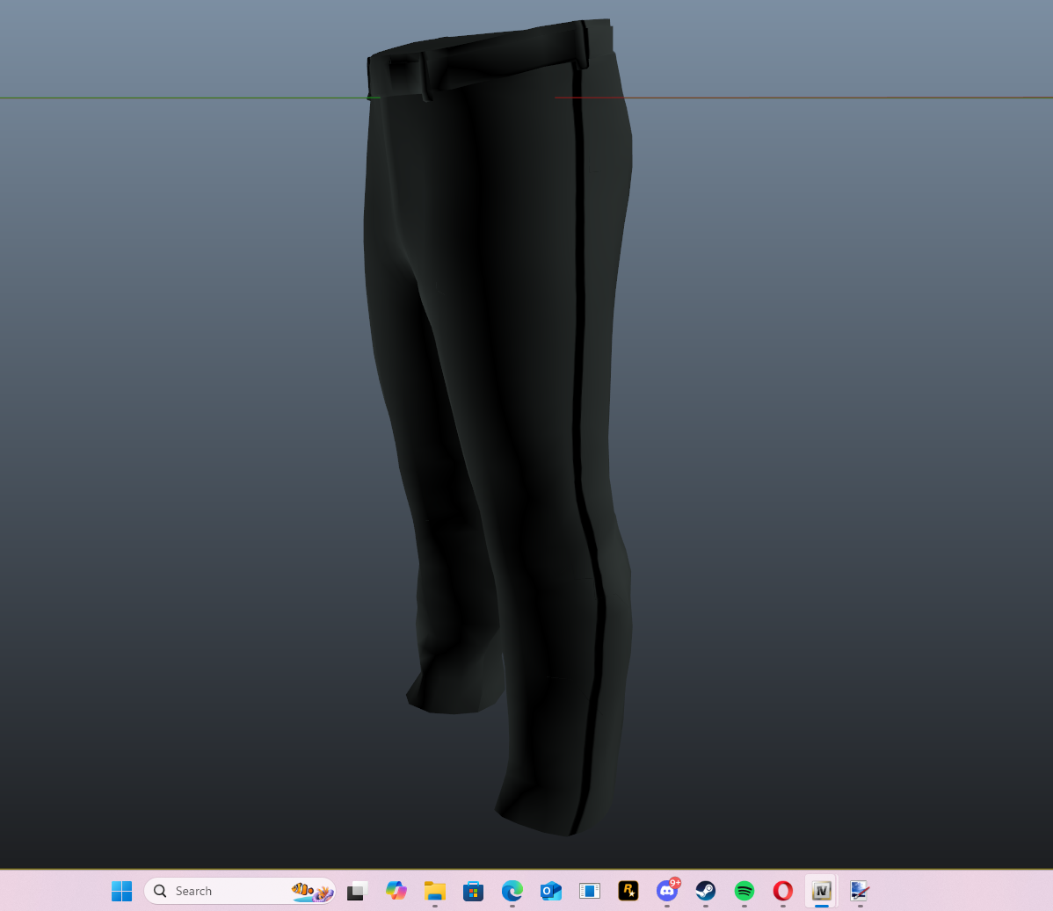Open Spotify from the taskbar
The image size is (1053, 911).
[744, 891]
